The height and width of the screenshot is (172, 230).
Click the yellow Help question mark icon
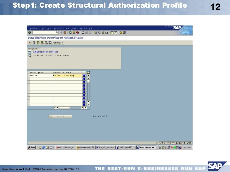[121, 32]
